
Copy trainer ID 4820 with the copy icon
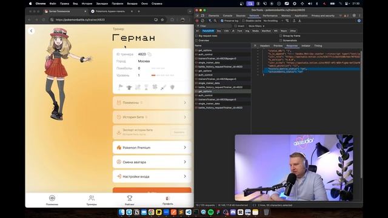[150, 54]
